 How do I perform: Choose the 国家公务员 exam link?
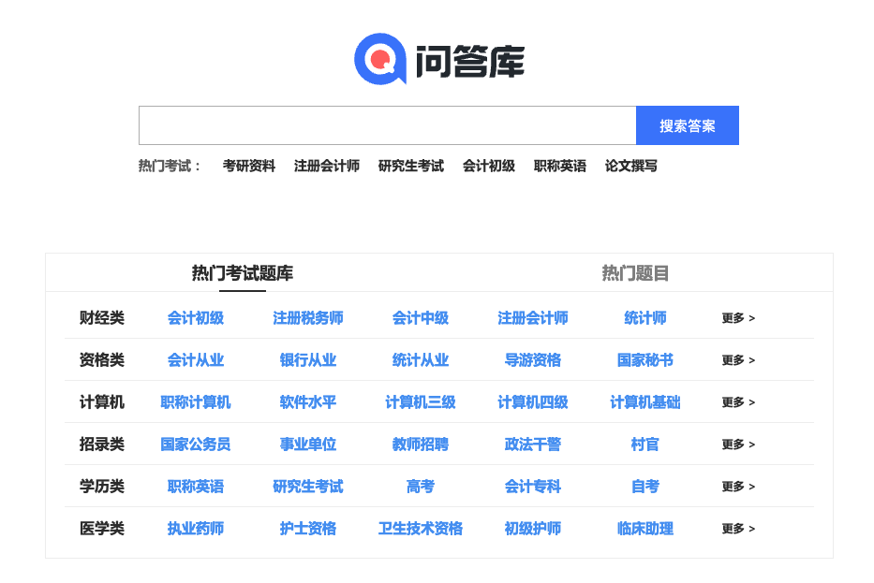(196, 445)
